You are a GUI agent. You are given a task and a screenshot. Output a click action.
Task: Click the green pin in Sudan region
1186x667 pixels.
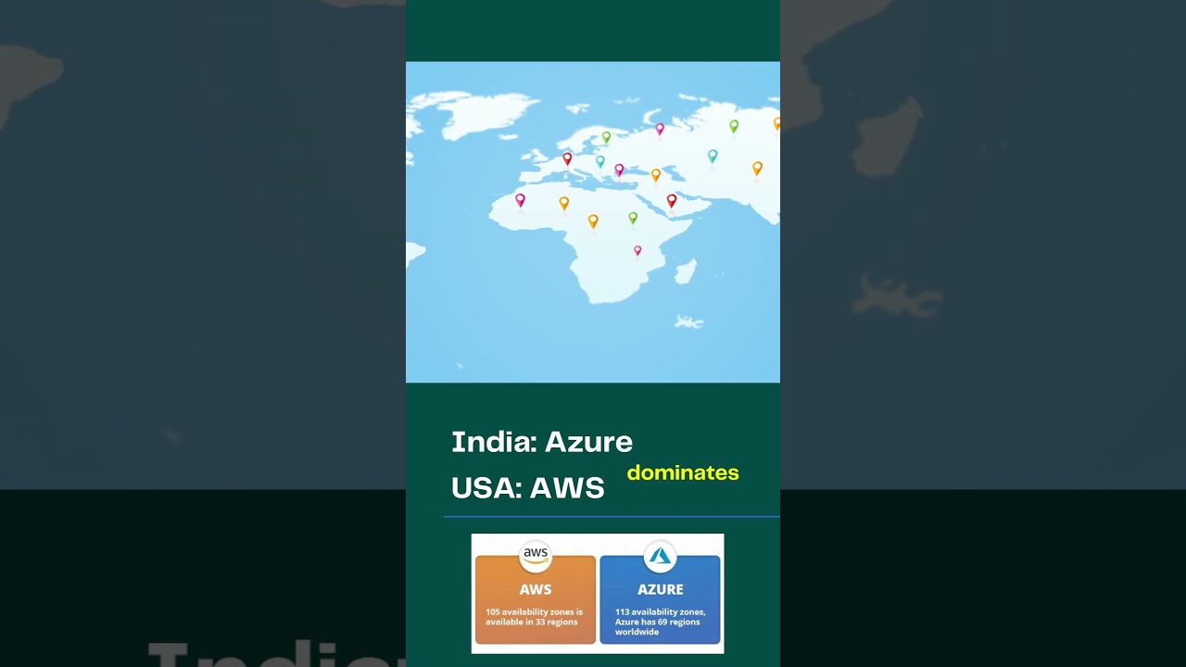click(633, 218)
